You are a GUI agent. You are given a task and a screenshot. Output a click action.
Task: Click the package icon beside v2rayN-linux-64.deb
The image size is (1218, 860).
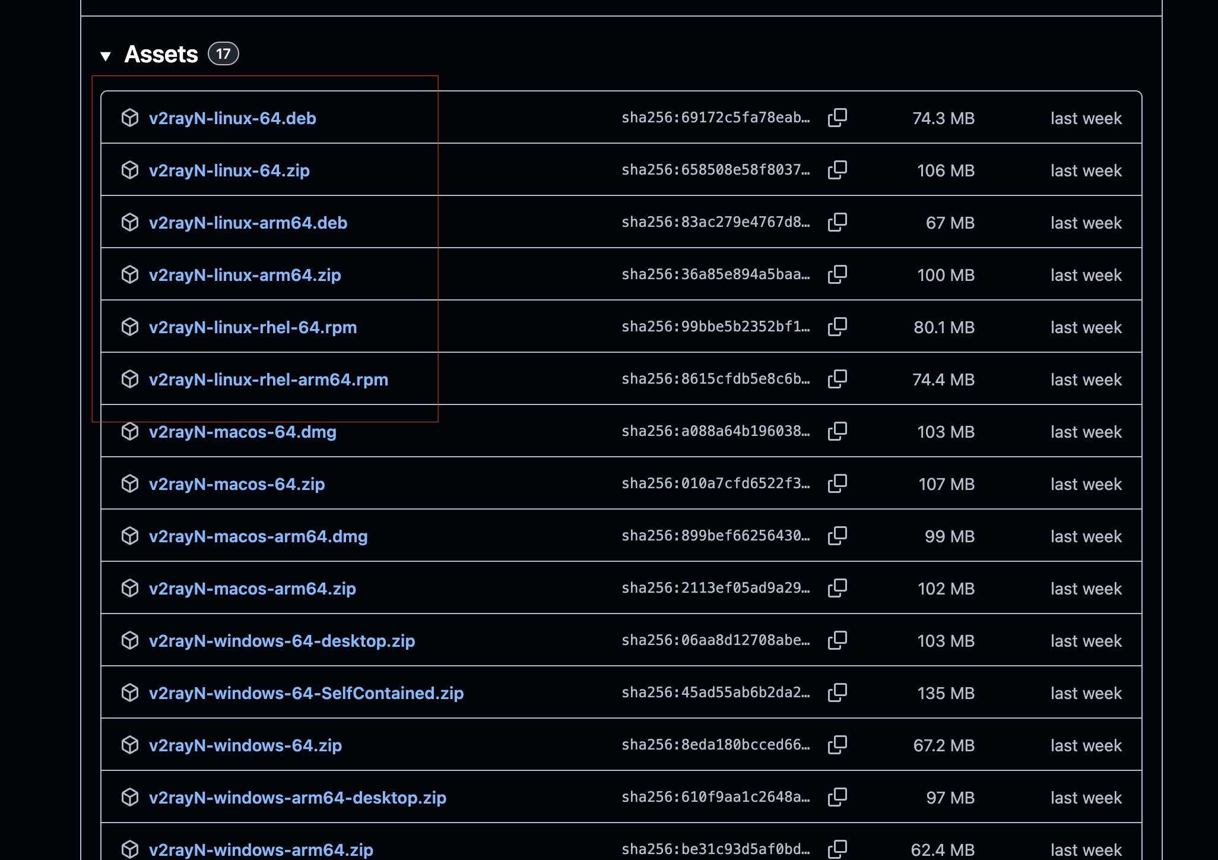coord(130,118)
